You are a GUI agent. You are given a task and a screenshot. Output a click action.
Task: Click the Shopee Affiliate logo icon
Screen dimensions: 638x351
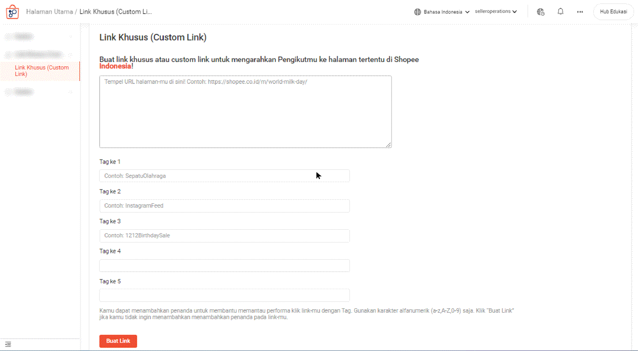[x=12, y=12]
